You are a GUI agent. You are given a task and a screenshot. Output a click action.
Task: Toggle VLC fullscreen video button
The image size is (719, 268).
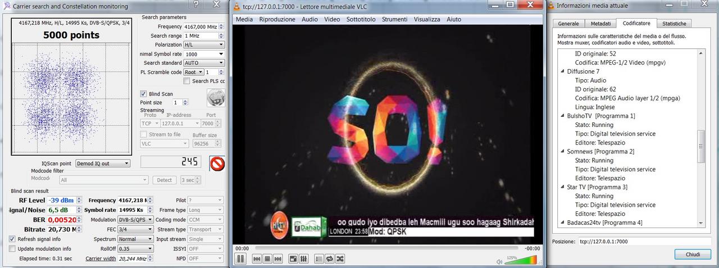(x=293, y=259)
